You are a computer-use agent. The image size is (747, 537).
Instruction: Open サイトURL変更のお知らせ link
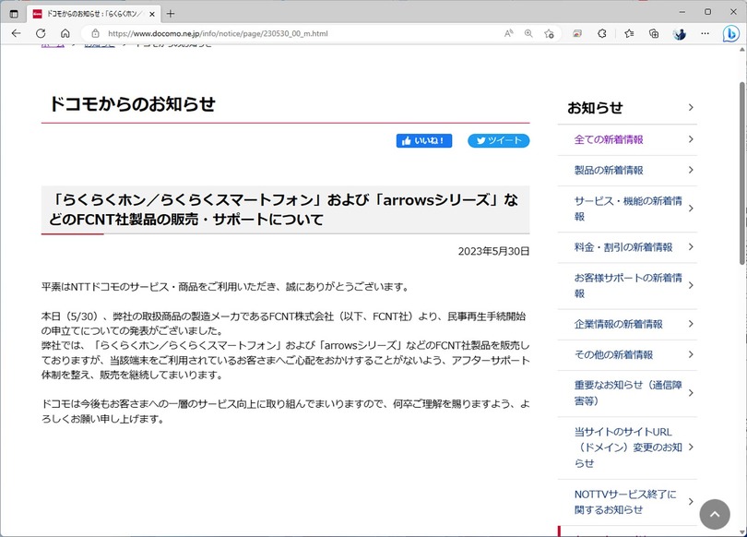(x=628, y=447)
